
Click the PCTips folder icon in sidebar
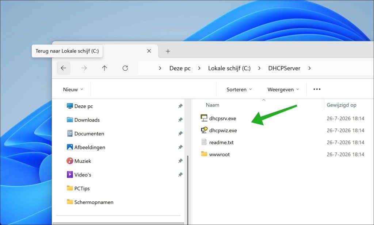70,188
